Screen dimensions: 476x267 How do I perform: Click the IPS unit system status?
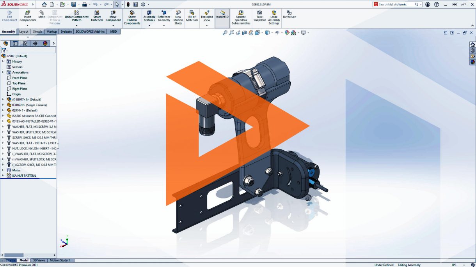454,265
